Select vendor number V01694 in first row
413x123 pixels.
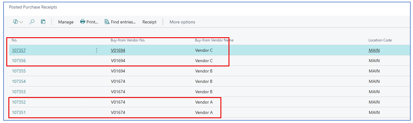(x=118, y=50)
